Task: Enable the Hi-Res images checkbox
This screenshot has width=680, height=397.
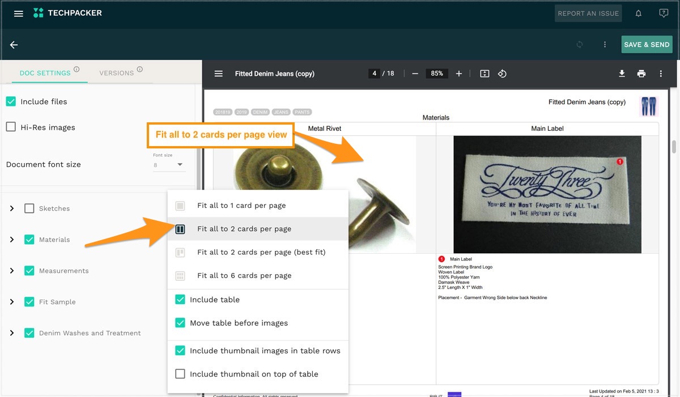Action: coord(11,127)
